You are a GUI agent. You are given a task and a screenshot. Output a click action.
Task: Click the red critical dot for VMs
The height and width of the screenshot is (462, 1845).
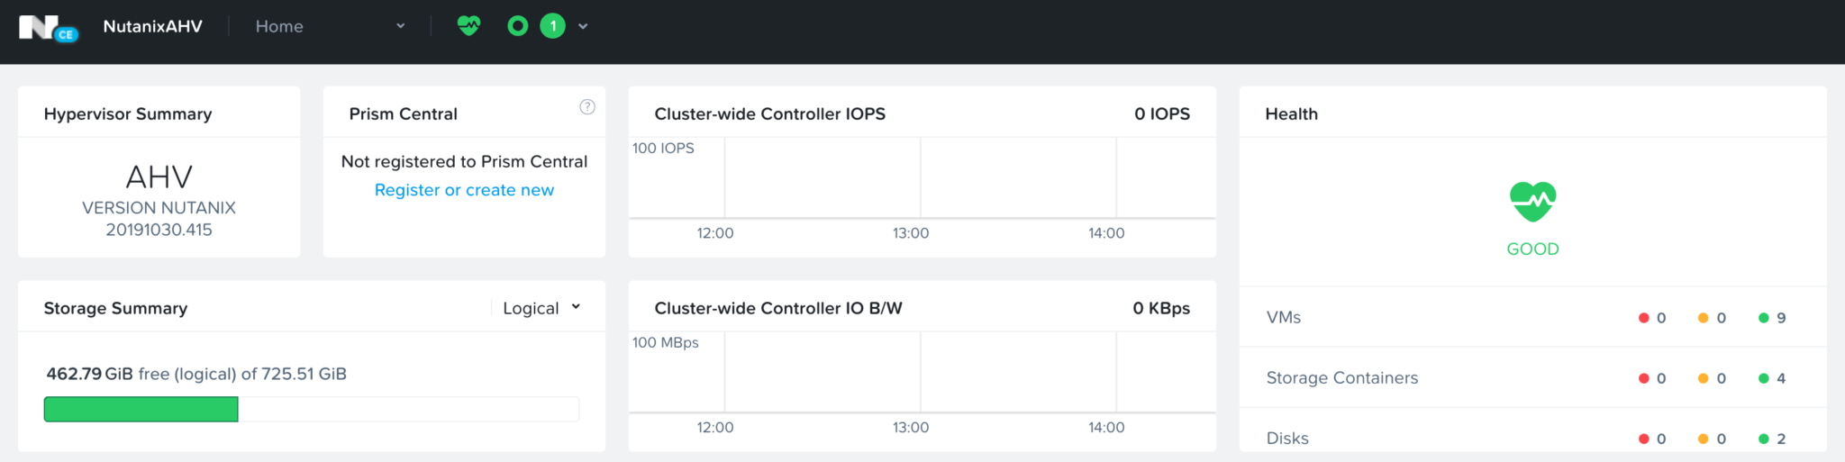(x=1643, y=318)
